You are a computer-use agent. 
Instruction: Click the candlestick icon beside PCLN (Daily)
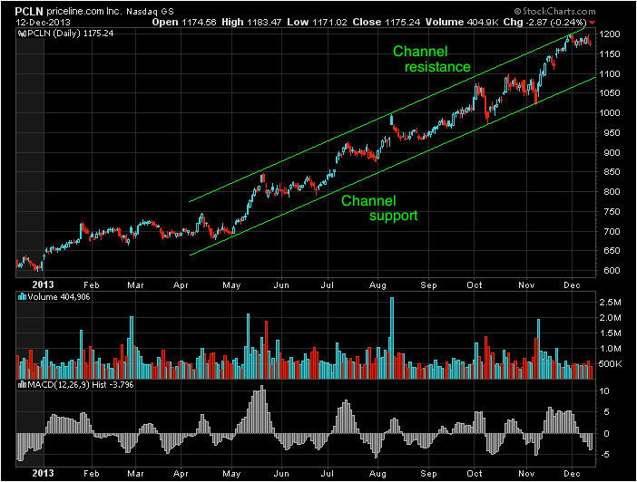22,34
